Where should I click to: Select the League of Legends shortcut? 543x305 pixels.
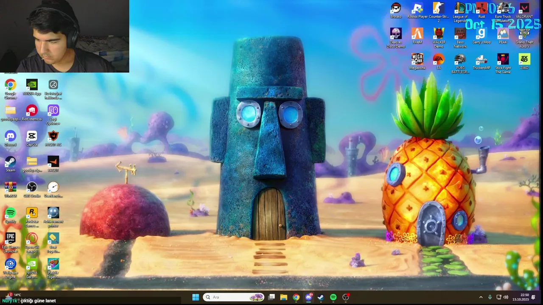point(460,13)
